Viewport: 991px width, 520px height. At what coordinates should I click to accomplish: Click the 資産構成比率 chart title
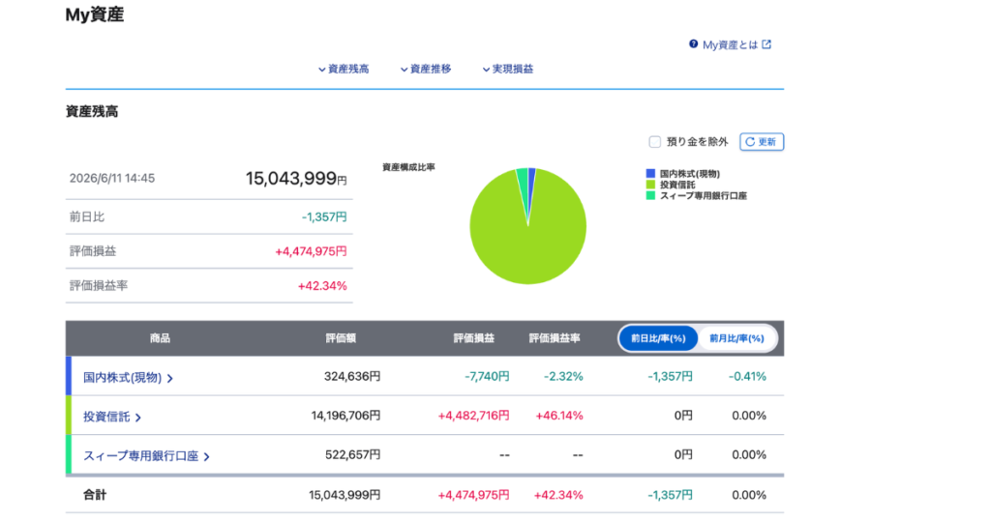point(408,167)
